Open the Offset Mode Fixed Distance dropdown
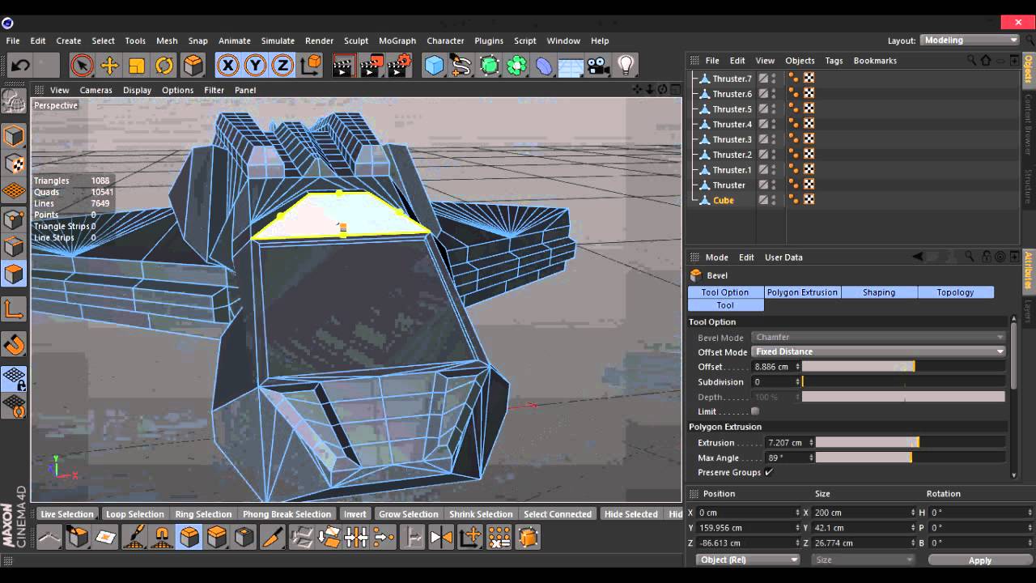This screenshot has width=1036, height=583. (878, 352)
